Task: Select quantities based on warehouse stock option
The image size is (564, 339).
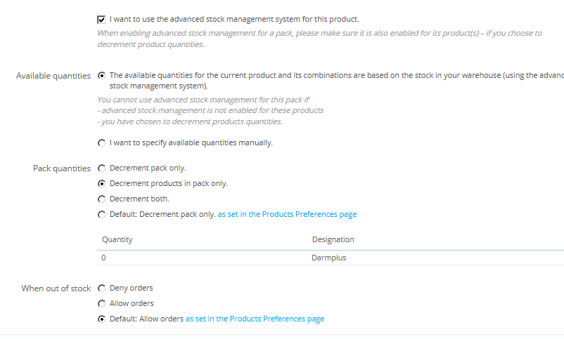Action: [x=101, y=75]
